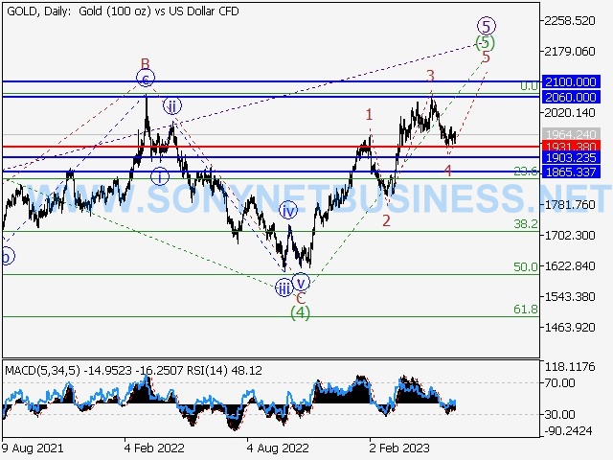The image size is (613, 460).
Task: Click the red wave 4 label
Action: point(447,171)
